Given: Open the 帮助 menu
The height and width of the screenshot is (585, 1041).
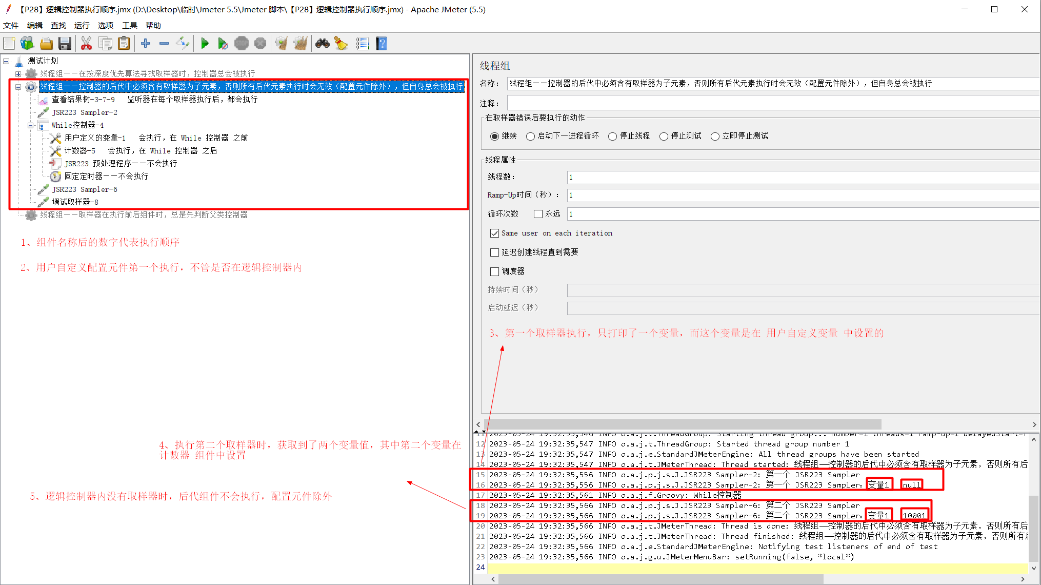Looking at the screenshot, I should tap(153, 25).
